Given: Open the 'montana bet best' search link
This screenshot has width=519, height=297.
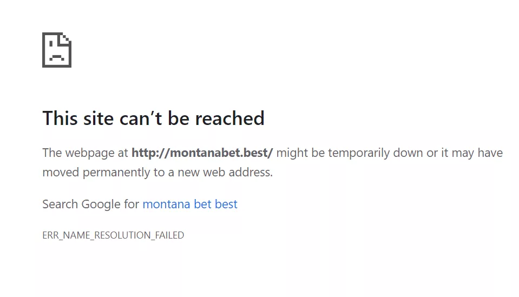Looking at the screenshot, I should (x=189, y=204).
